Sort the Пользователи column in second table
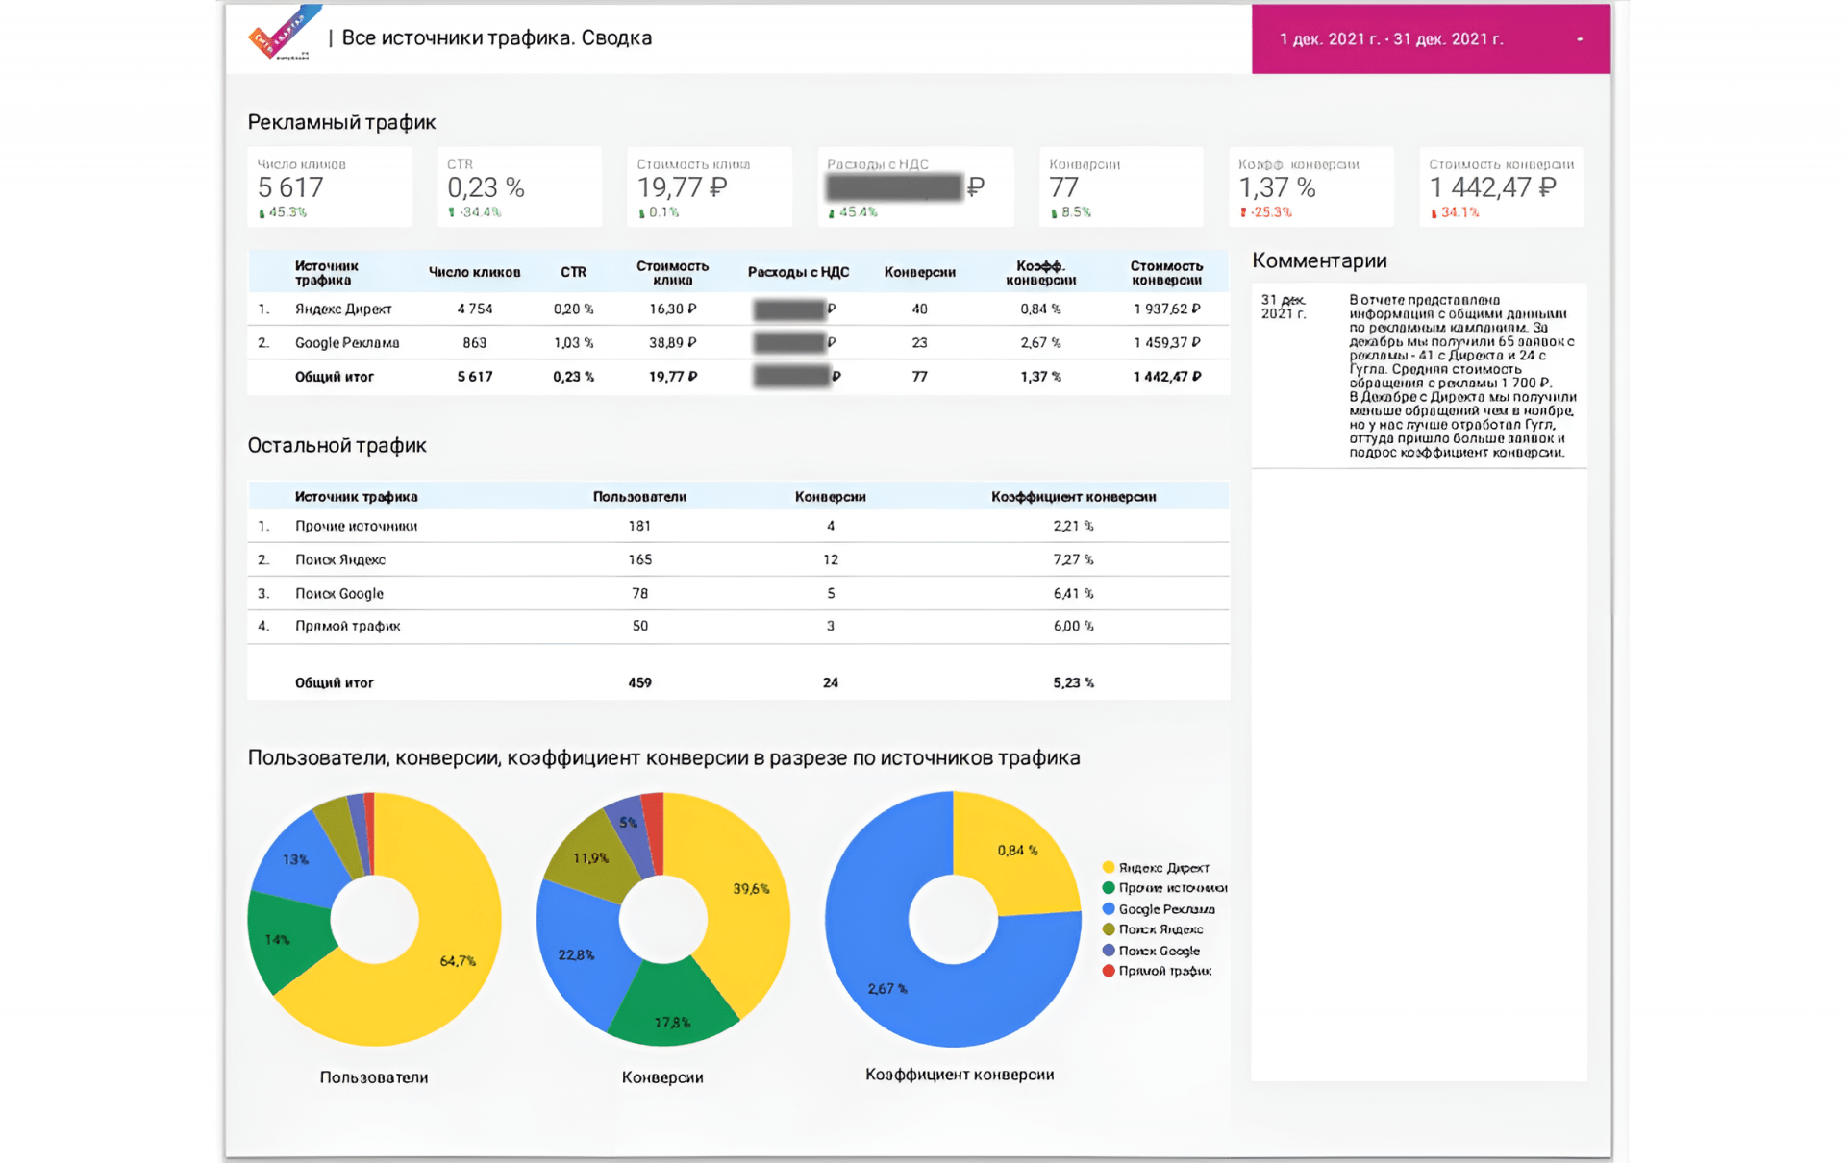1846x1163 pixels. pyautogui.click(x=639, y=497)
